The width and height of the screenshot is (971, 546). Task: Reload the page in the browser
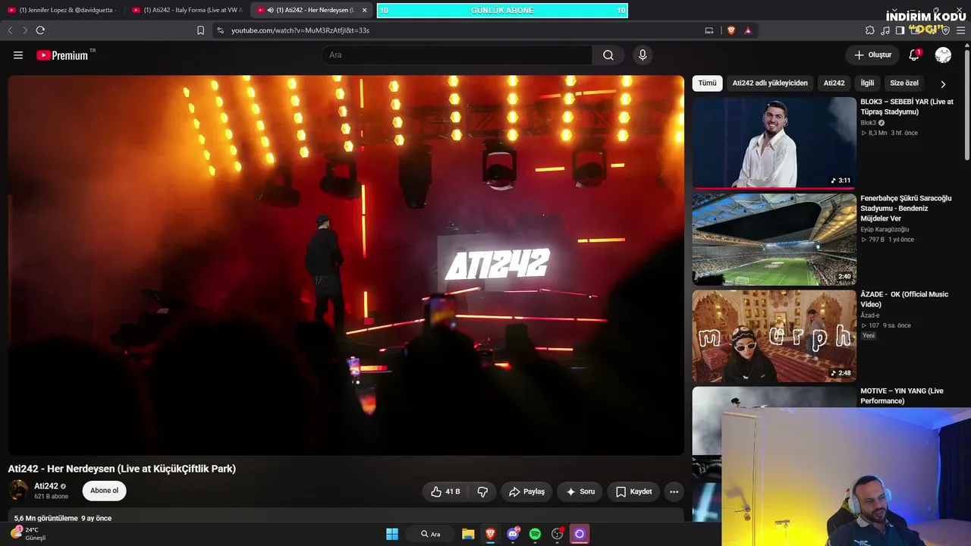(x=40, y=30)
